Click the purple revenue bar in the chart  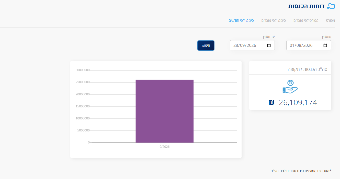point(165,111)
